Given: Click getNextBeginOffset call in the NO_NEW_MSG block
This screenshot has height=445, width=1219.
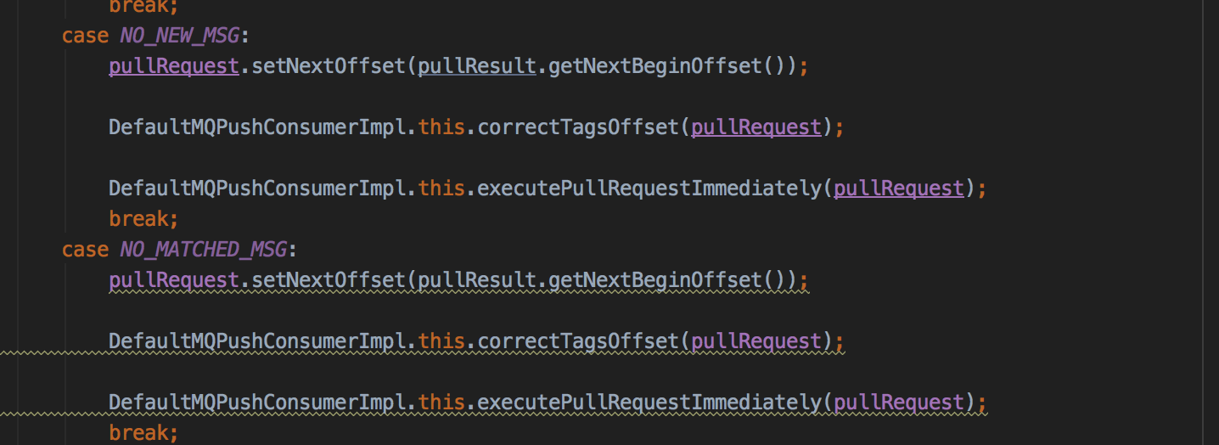Looking at the screenshot, I should pyautogui.click(x=654, y=66).
